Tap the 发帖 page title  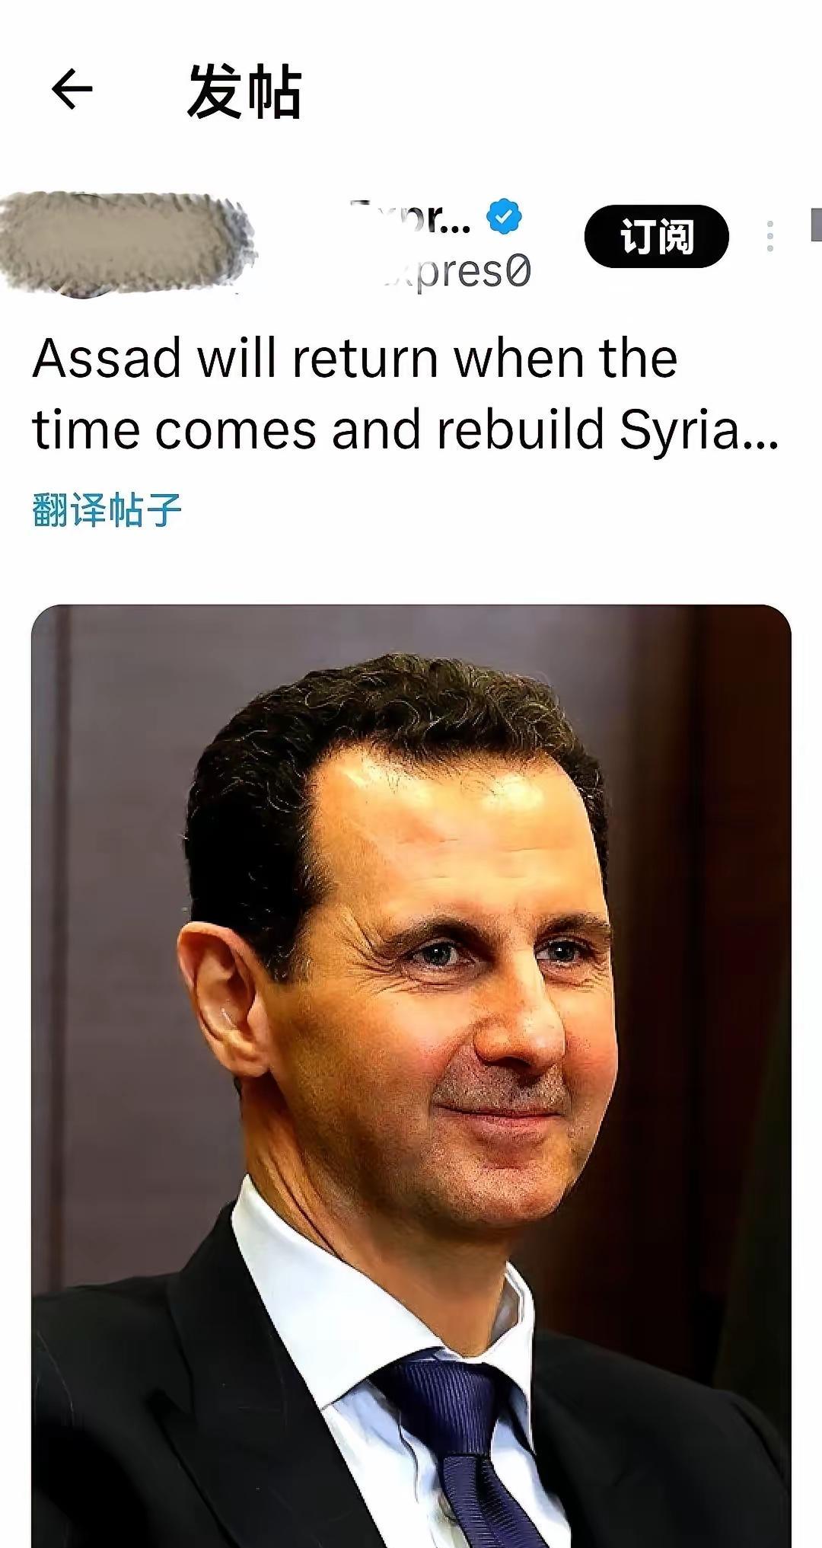pos(244,91)
